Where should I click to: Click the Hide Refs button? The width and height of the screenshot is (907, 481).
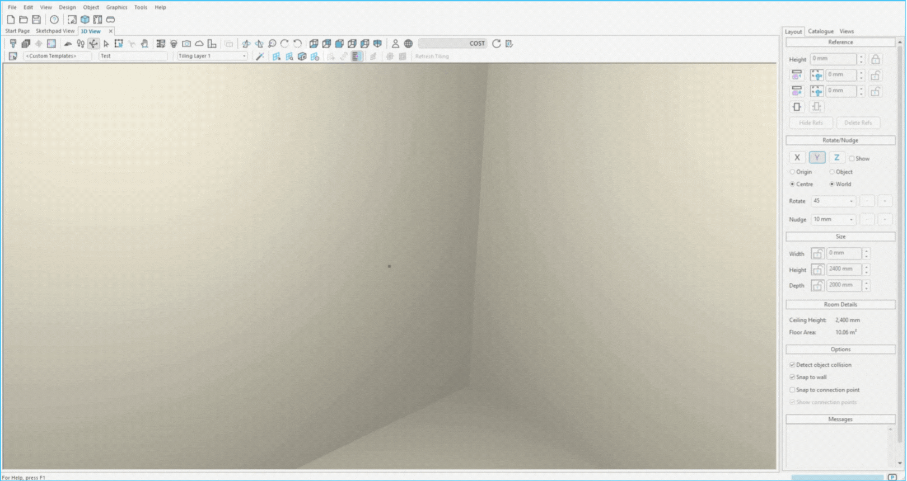coord(811,123)
